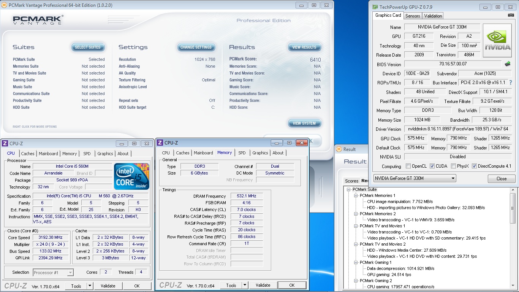
Task: Toggle the OpenCL checkbox in GPU-Z
Action: coord(408,166)
